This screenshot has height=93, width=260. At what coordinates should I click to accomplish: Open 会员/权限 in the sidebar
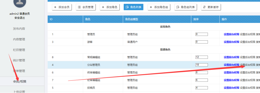coord(20,81)
